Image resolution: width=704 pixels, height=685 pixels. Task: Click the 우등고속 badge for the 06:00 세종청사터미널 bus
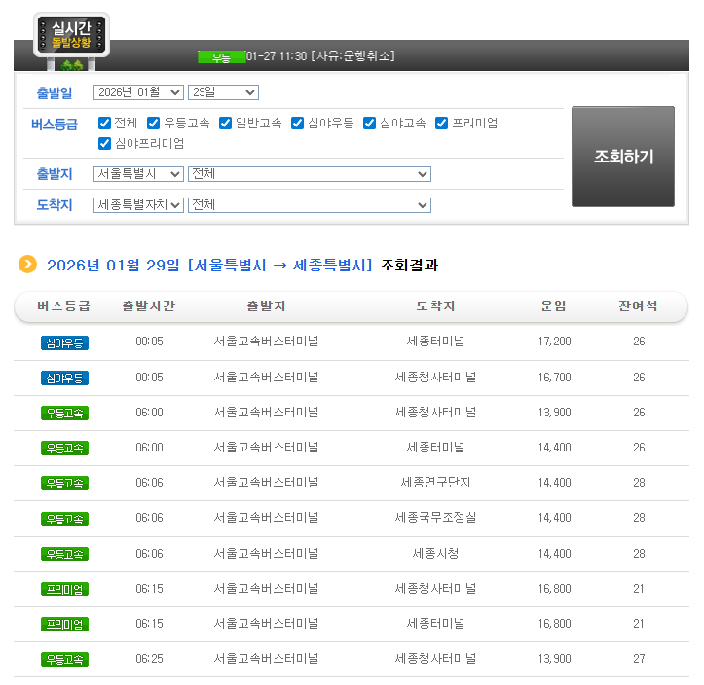(64, 413)
